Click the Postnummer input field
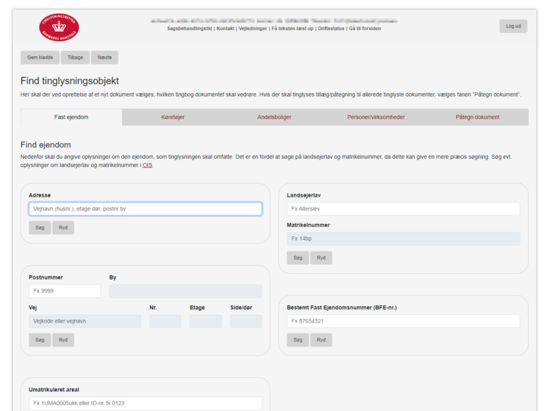This screenshot has width=548, height=411. (64, 291)
